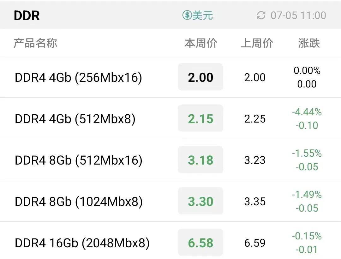Click the -1.49% change value
Viewport: 341px width, 259px height.
pos(307,195)
